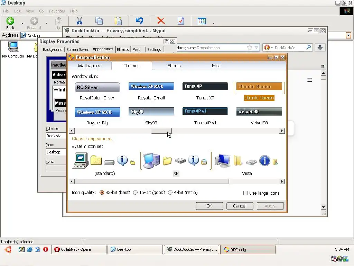
Task: Click the Forward arrow in Desktop toolbar
Action: tap(34, 21)
